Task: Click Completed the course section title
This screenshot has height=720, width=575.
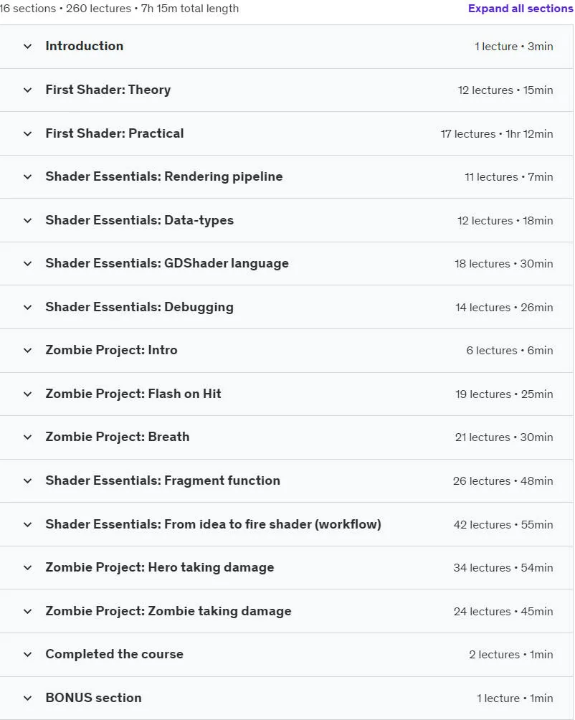Action: pos(114,654)
